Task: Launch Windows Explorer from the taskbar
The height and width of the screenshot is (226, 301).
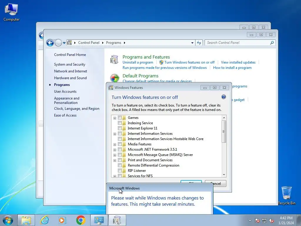Action: tap(26, 220)
